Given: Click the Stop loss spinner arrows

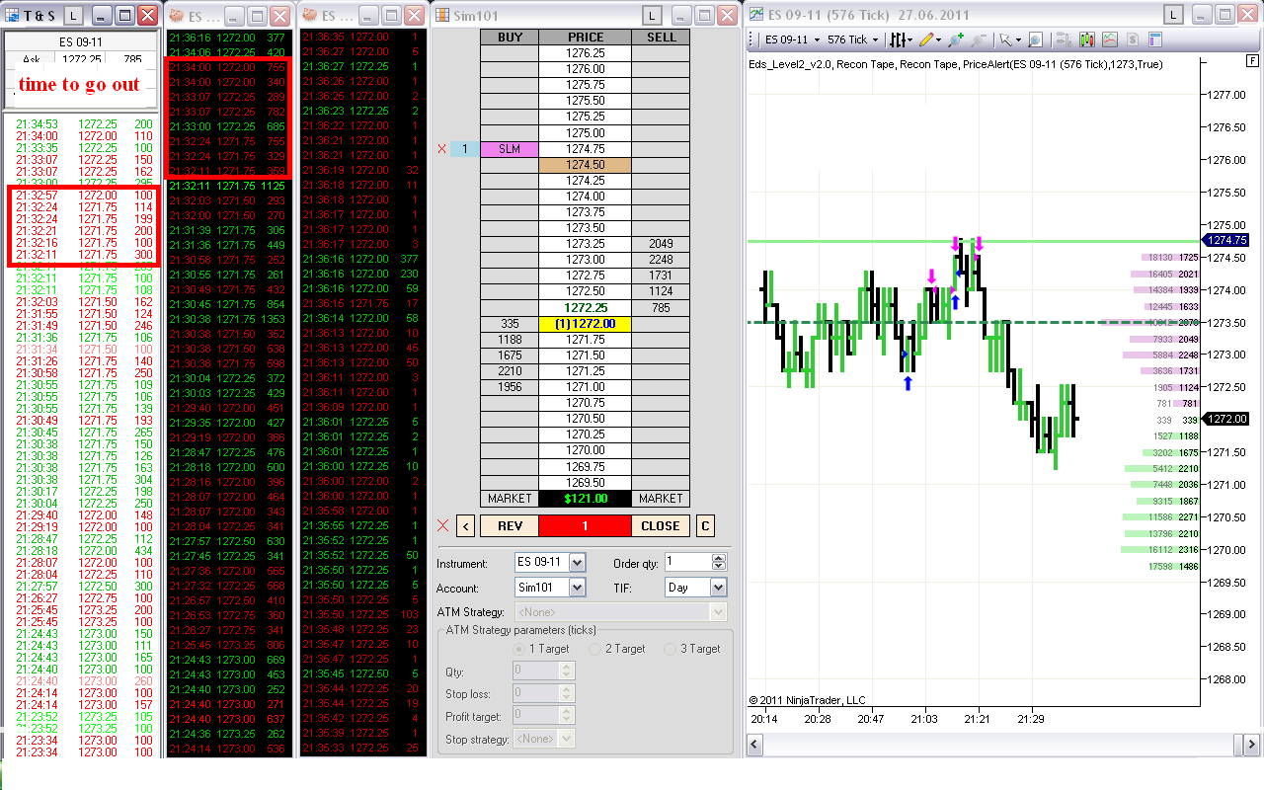Looking at the screenshot, I should pyautogui.click(x=567, y=693).
